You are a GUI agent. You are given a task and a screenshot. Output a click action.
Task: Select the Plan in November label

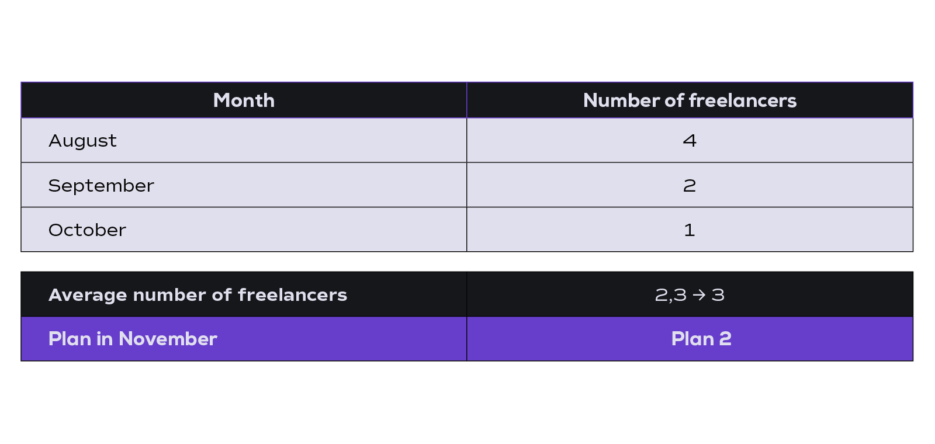[x=133, y=339]
